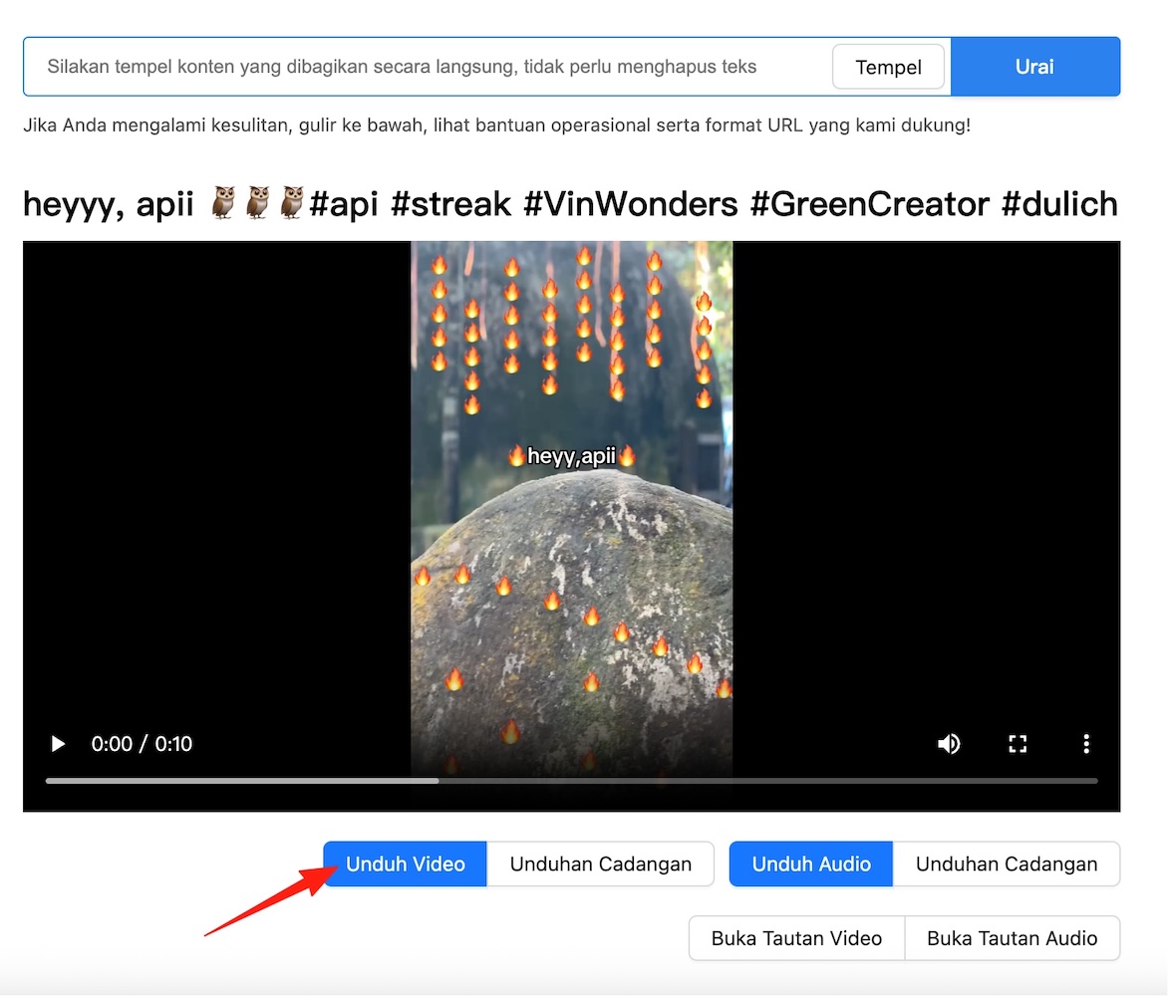Click the blue Urai button
Image resolution: width=1168 pixels, height=996 pixels.
point(1034,67)
